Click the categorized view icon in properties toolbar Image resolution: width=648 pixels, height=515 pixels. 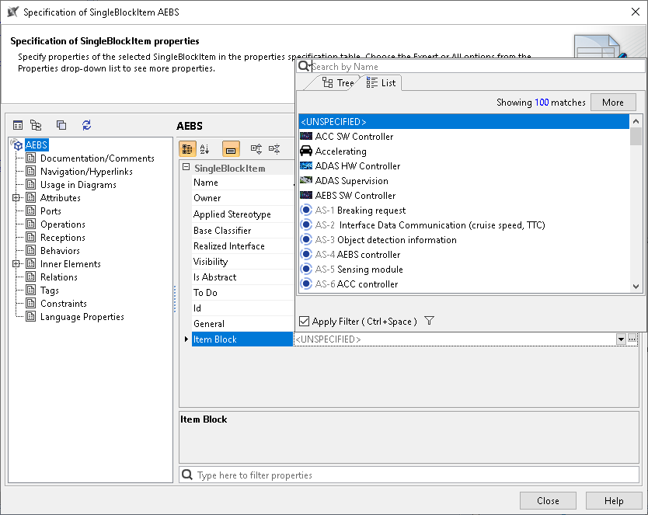(x=187, y=148)
